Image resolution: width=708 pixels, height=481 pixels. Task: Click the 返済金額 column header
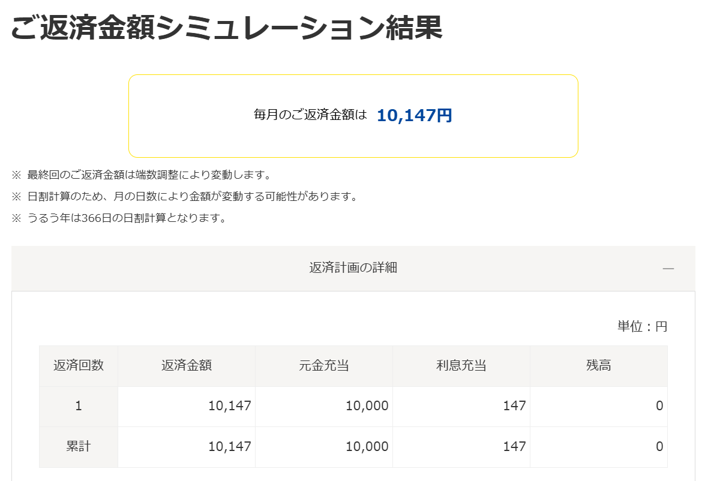[187, 366]
